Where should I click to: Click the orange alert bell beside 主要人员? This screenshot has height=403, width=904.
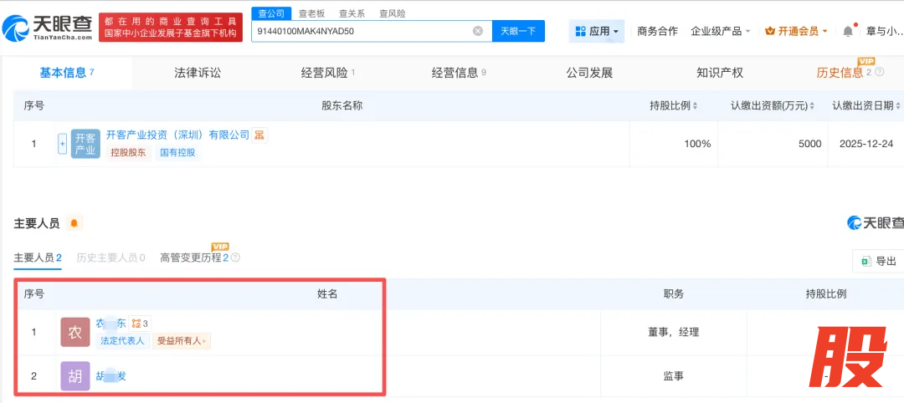click(74, 223)
